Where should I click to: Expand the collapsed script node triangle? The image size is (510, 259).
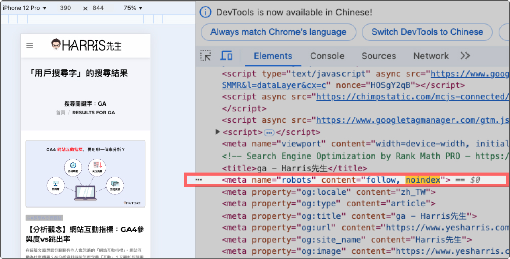tap(218, 132)
